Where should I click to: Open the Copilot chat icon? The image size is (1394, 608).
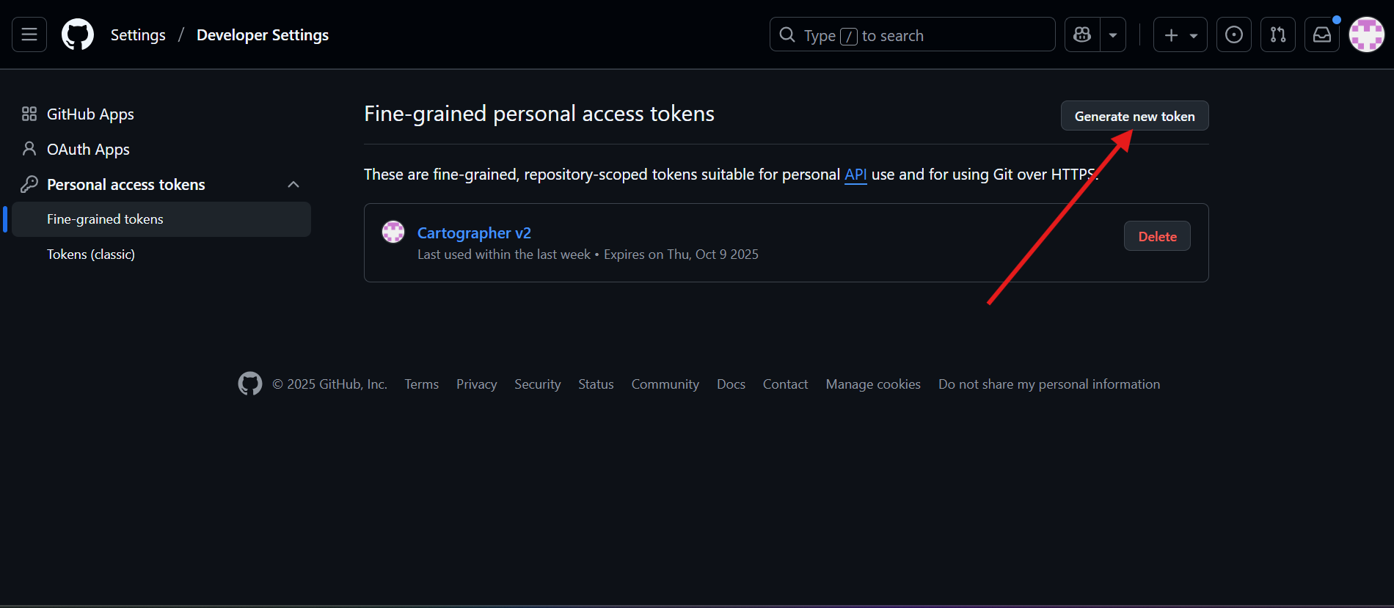1082,34
